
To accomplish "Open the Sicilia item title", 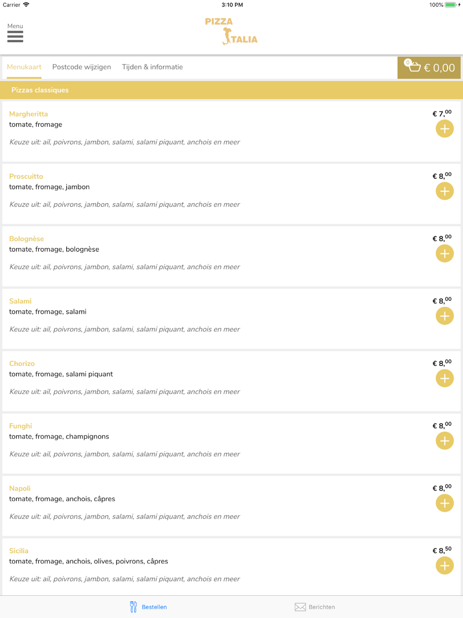I will (x=19, y=551).
